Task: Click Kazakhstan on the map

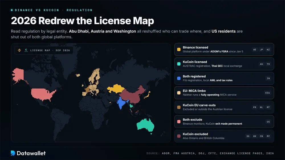Action: (x=116, y=88)
